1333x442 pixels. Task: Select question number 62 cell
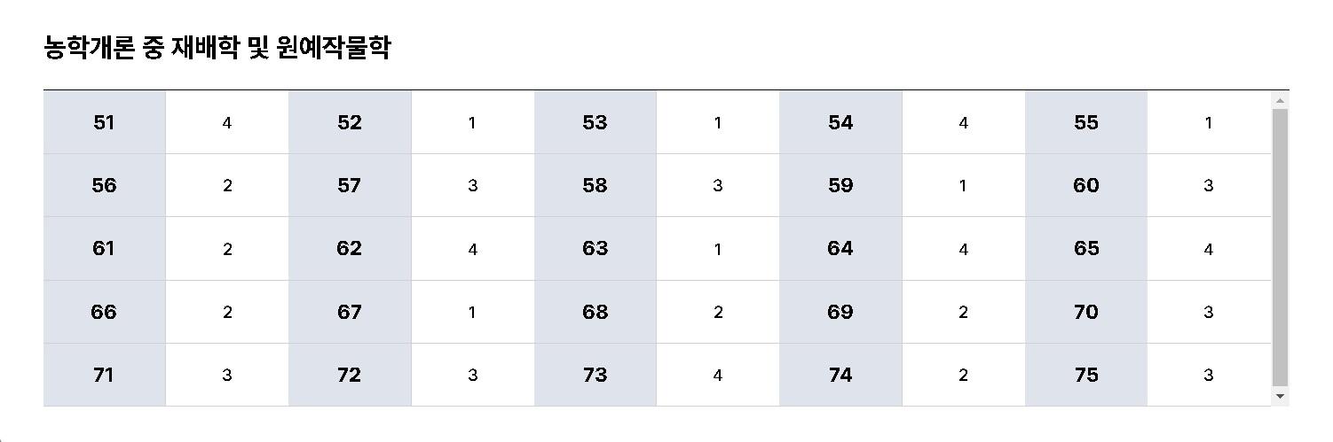click(350, 249)
